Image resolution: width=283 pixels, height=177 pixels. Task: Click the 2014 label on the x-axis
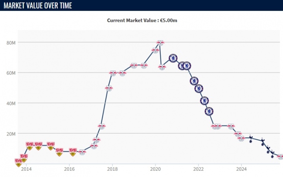click(x=26, y=169)
